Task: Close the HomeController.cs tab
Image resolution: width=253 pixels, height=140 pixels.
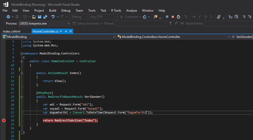Action: (x=71, y=31)
